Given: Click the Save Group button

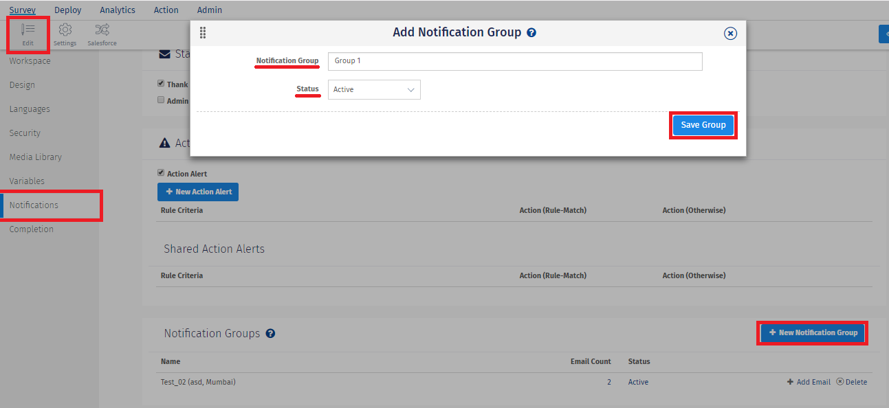Looking at the screenshot, I should point(703,125).
